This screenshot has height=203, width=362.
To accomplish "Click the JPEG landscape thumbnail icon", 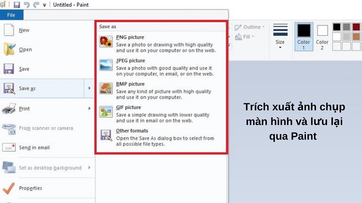I will 106,65.
